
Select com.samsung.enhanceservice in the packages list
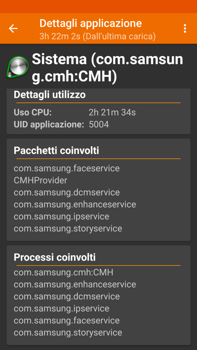click(75, 204)
